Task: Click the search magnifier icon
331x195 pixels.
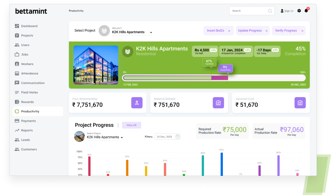Action: pos(270,11)
